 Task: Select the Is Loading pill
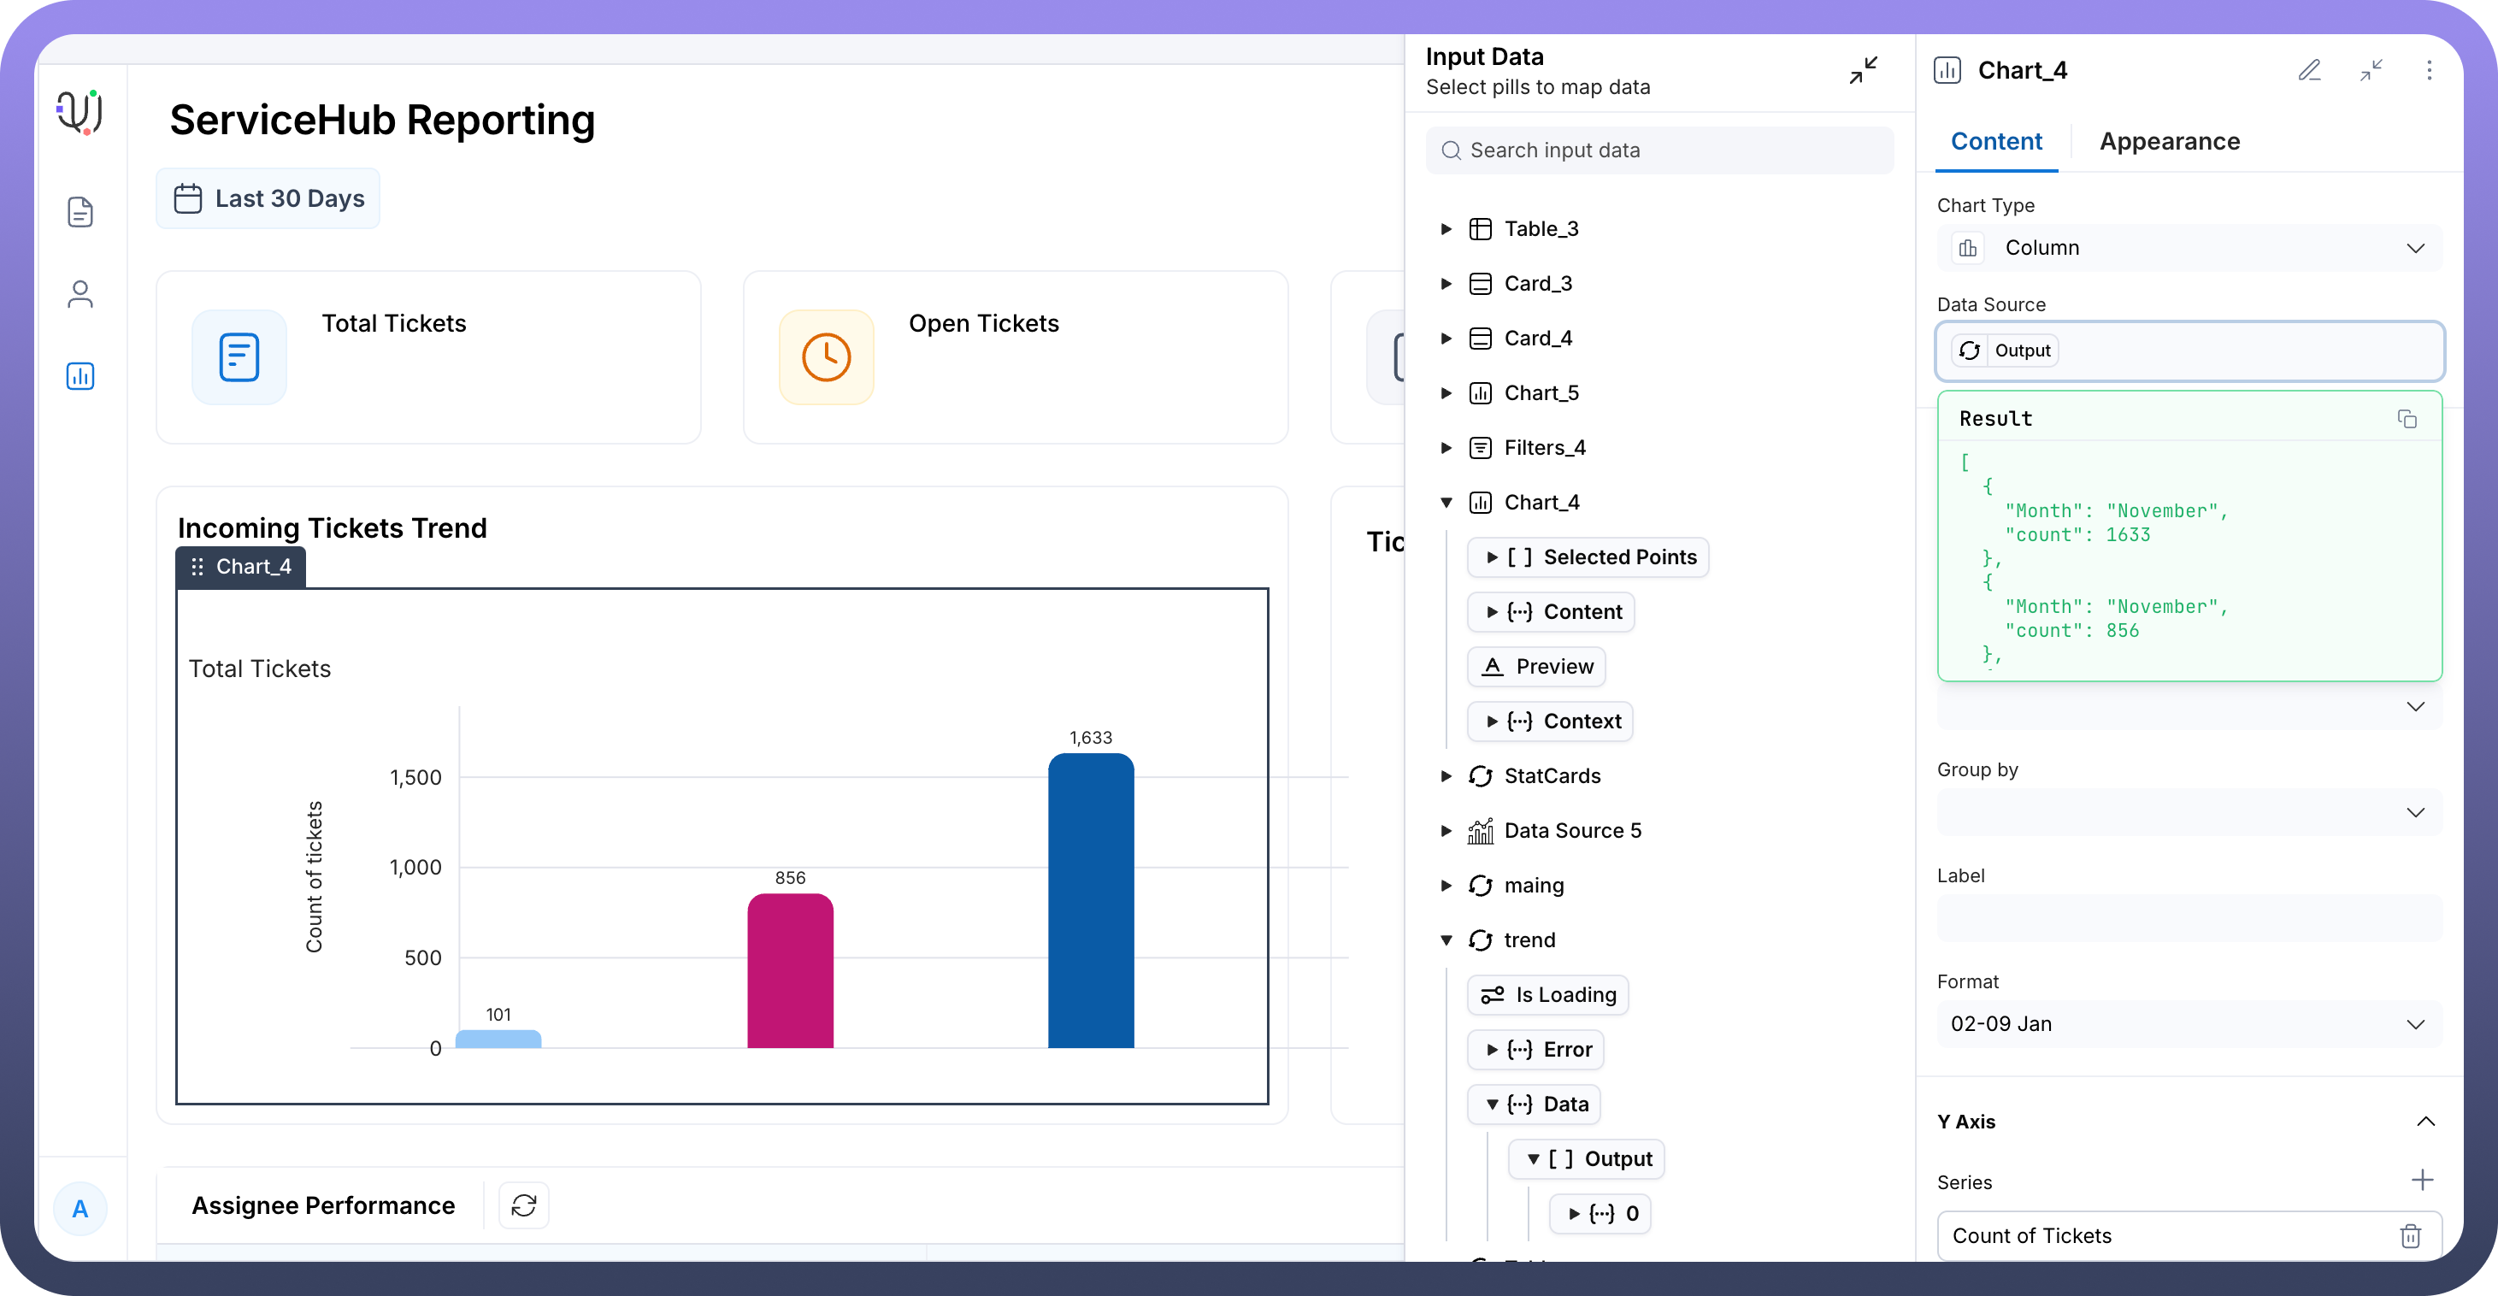[x=1547, y=994]
